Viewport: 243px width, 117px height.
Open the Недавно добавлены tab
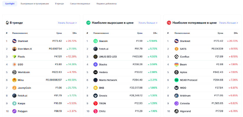[x=106, y=4]
